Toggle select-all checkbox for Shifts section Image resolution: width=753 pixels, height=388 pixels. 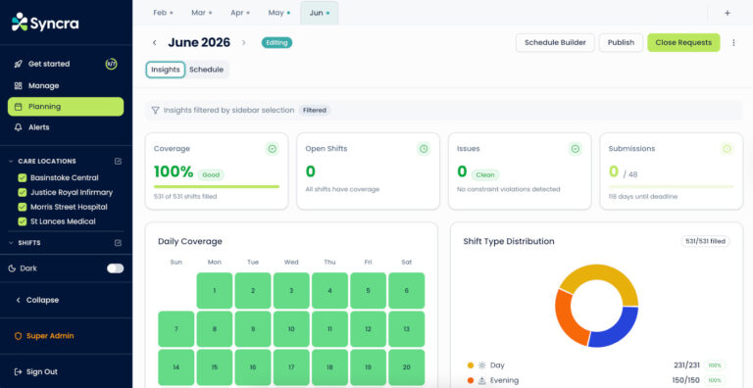click(118, 243)
